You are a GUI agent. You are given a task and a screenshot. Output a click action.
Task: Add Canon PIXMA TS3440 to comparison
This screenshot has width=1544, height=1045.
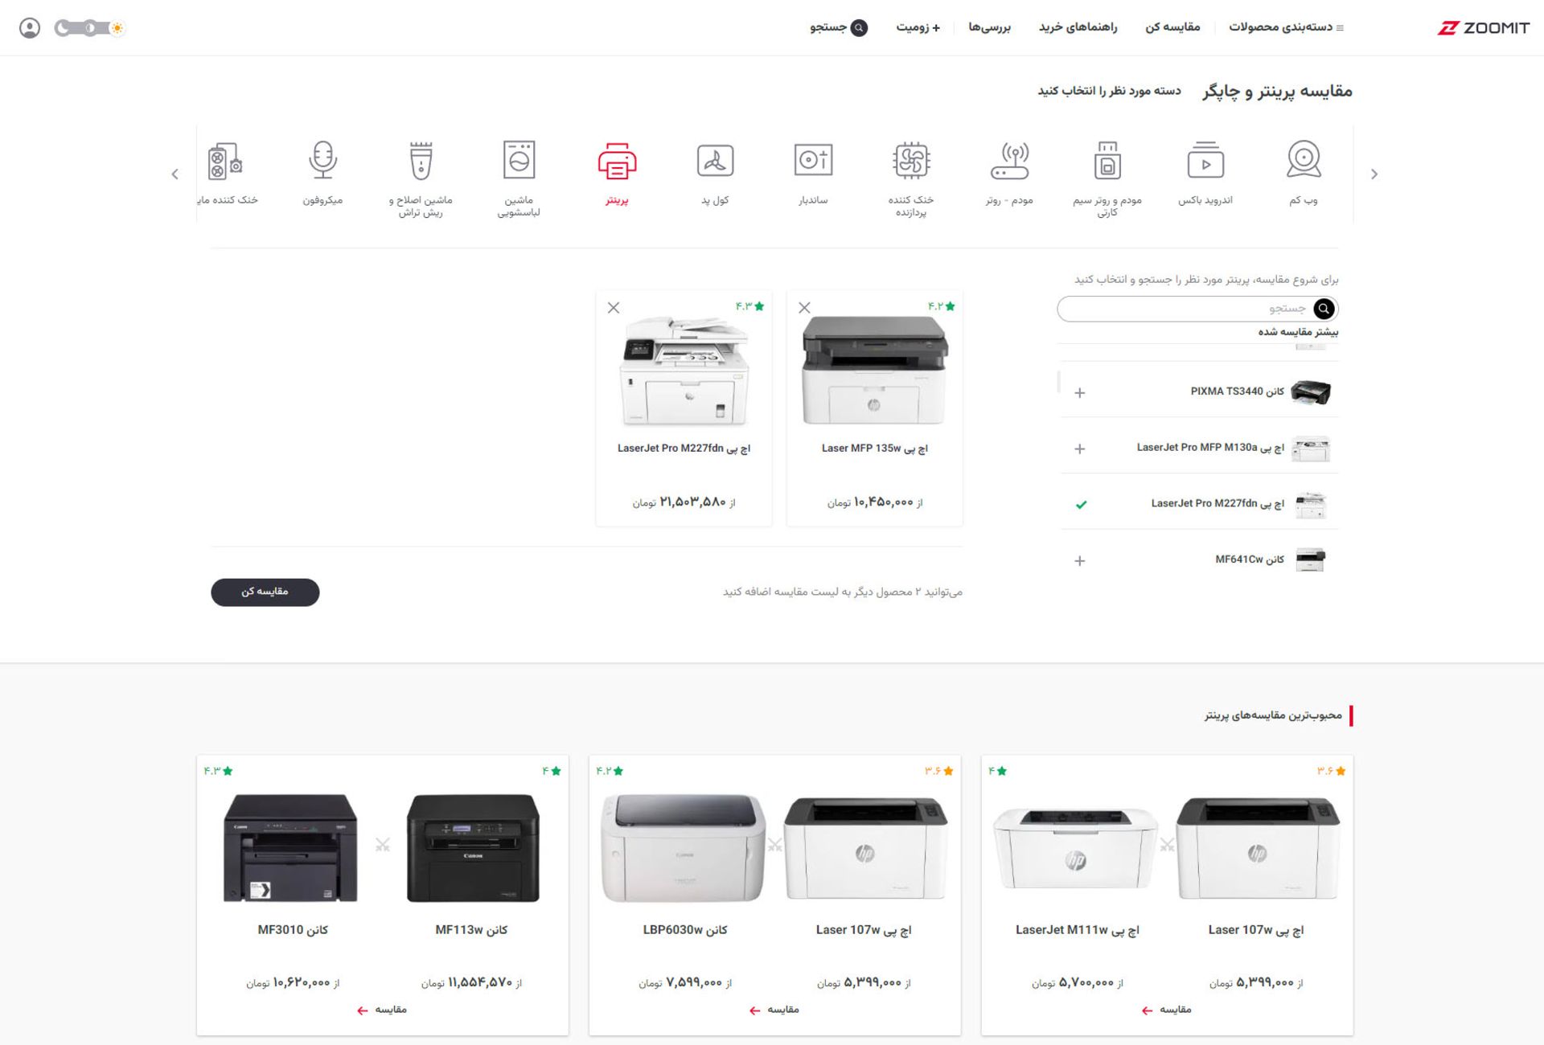[x=1080, y=393]
